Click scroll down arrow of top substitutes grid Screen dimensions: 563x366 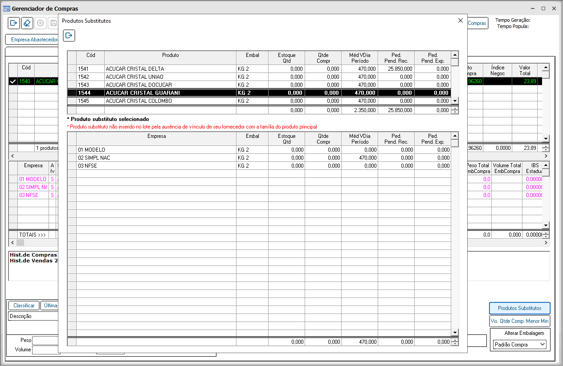click(x=455, y=101)
